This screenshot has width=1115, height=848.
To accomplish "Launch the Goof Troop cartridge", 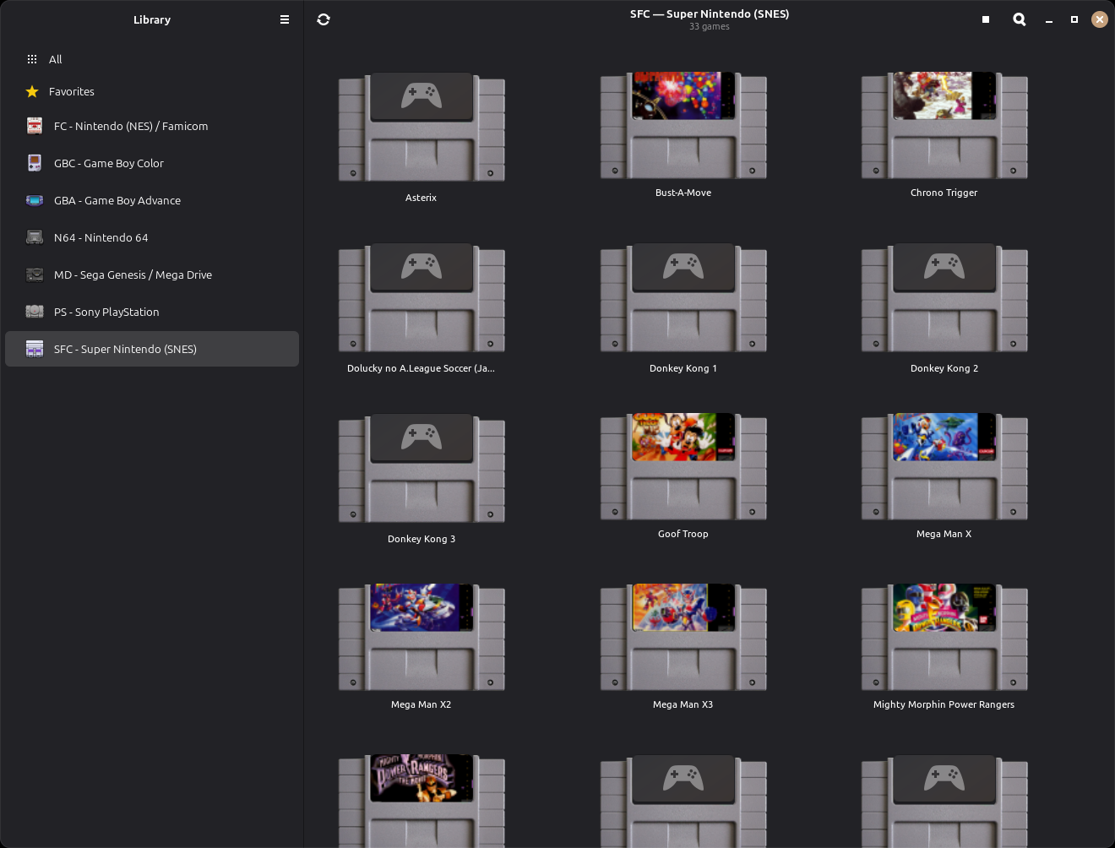I will pyautogui.click(x=683, y=466).
